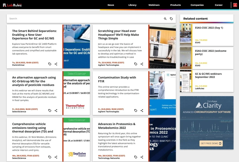
Task: Click tag icon on Contamination Study FTIR card
Action: coord(136,110)
